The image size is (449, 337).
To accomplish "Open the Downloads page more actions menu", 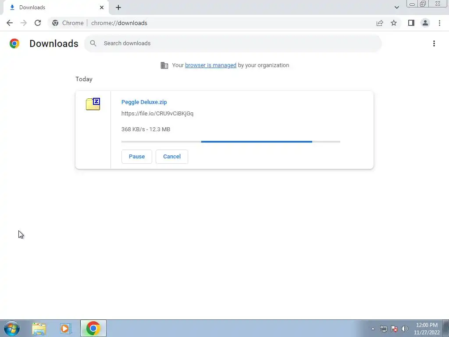I will 434,43.
